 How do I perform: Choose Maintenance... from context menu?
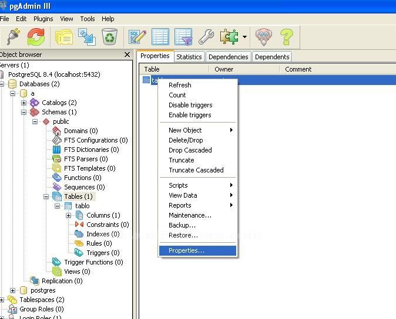[x=198, y=215]
